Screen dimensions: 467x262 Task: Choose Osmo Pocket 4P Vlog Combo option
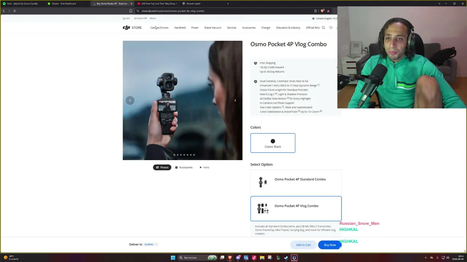(296, 209)
